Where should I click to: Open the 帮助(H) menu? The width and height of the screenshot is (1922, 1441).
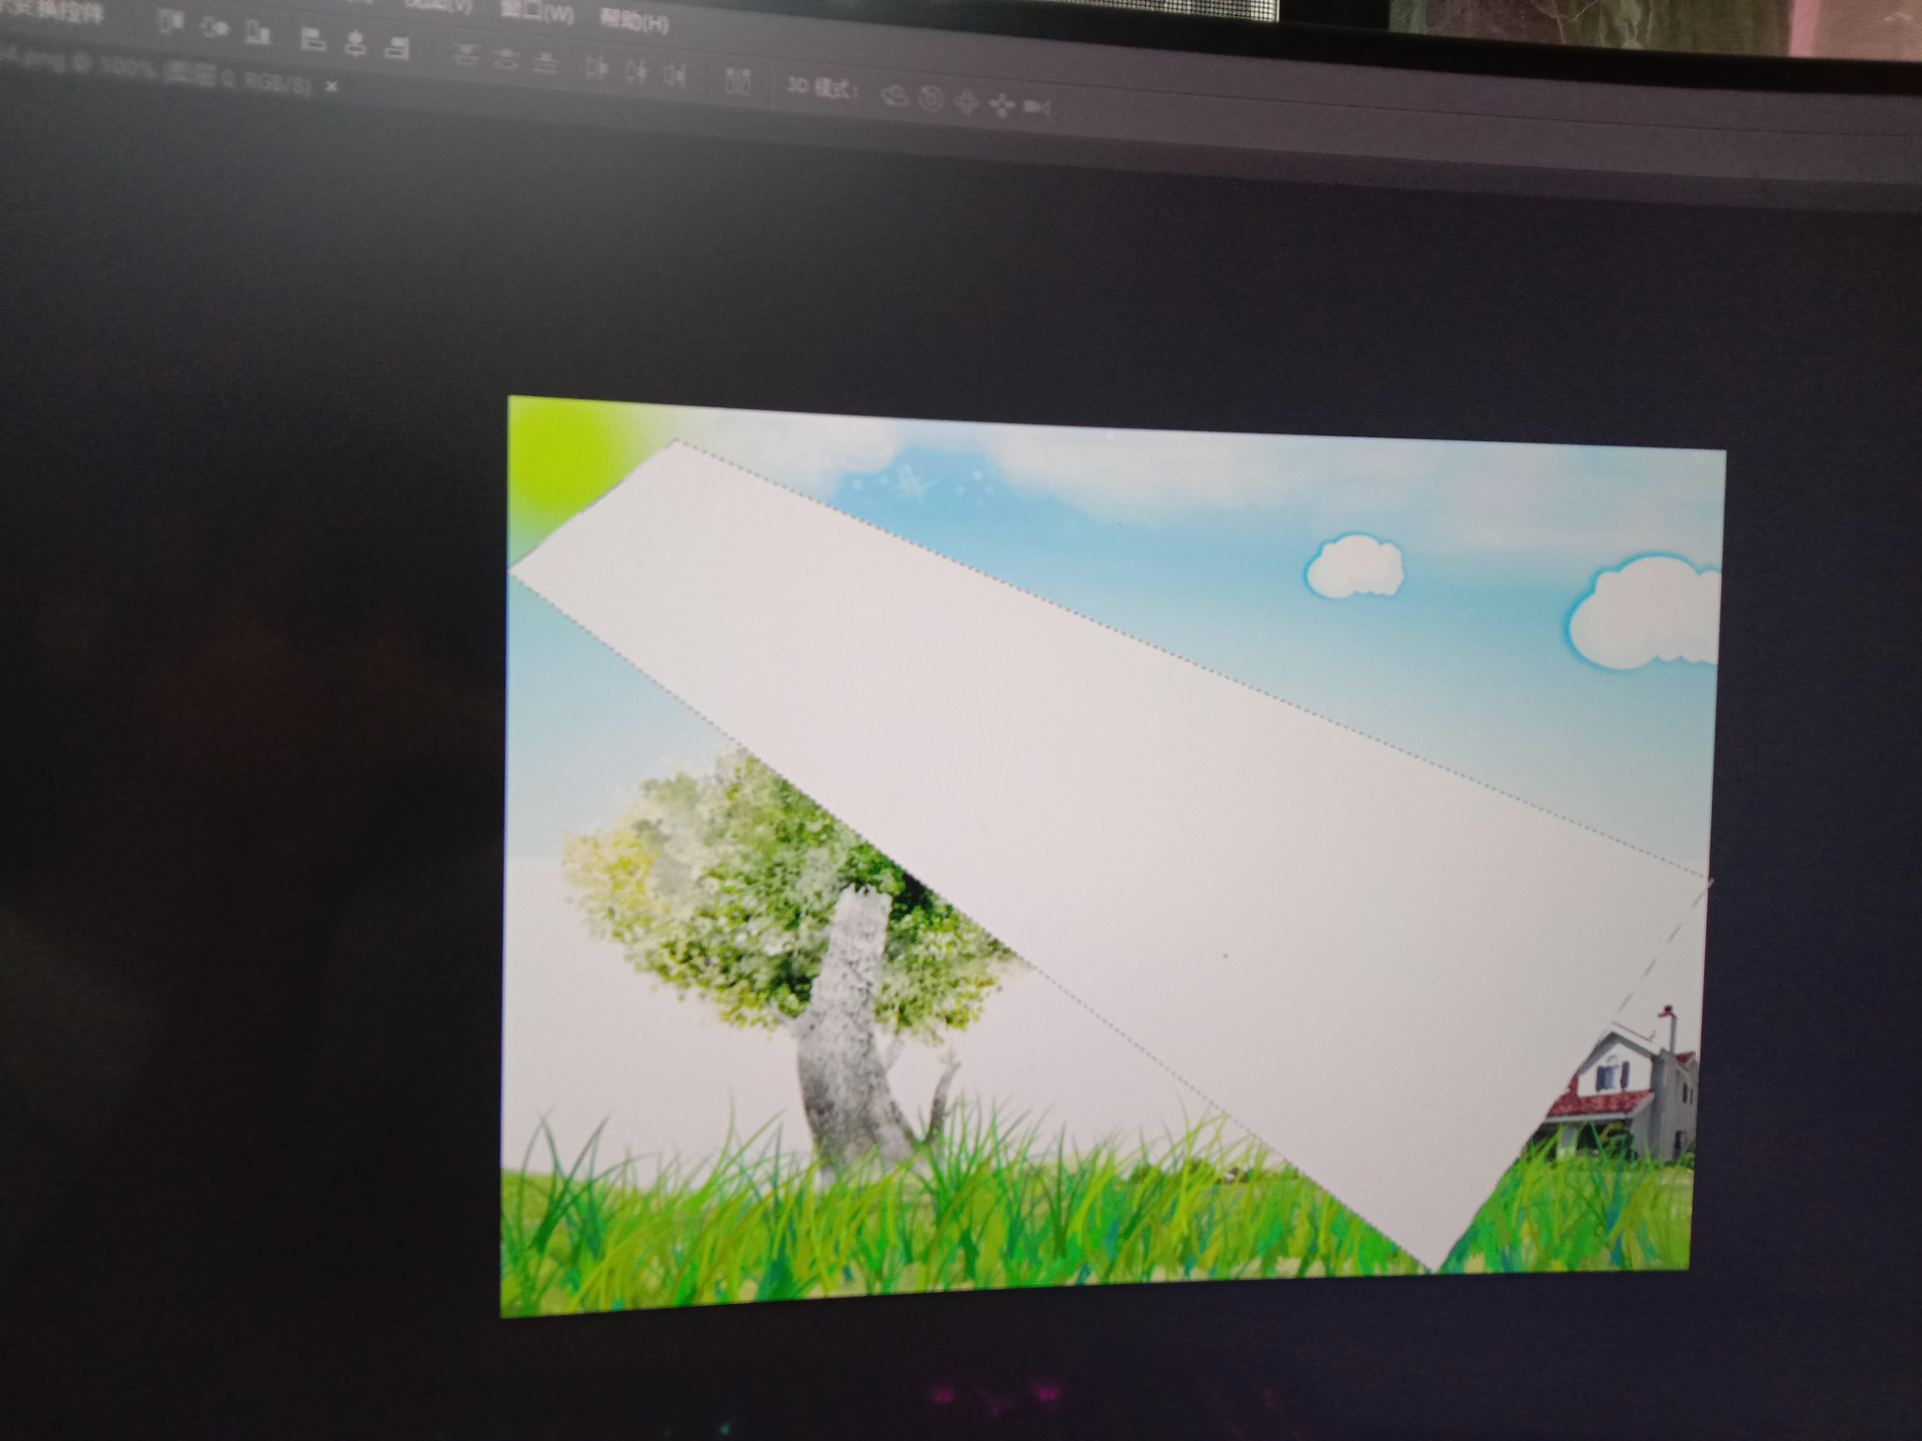pyautogui.click(x=634, y=20)
